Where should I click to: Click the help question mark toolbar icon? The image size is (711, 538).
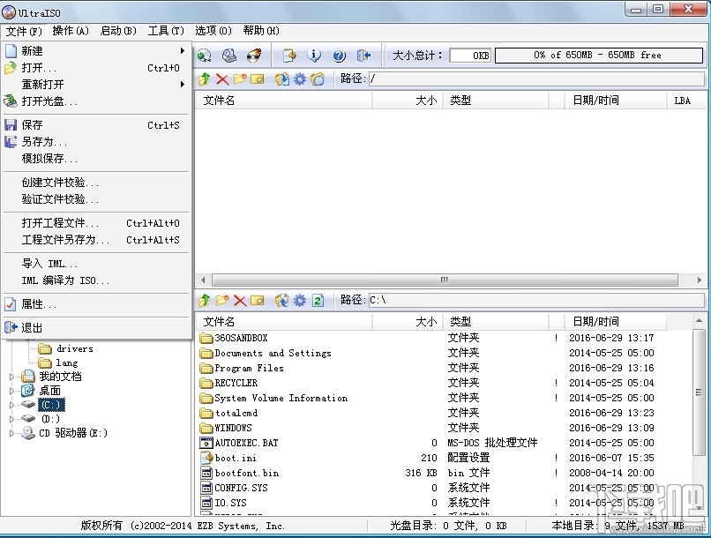tap(341, 55)
